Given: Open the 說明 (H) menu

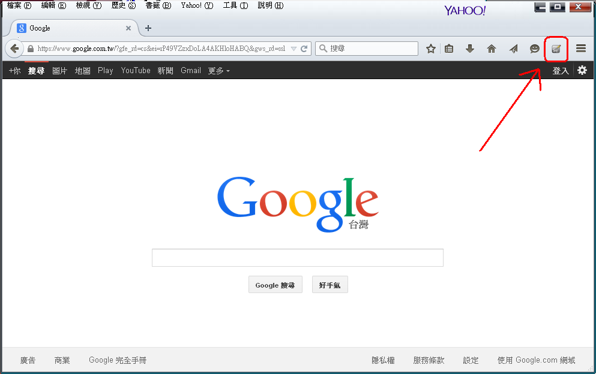Looking at the screenshot, I should point(271,5).
